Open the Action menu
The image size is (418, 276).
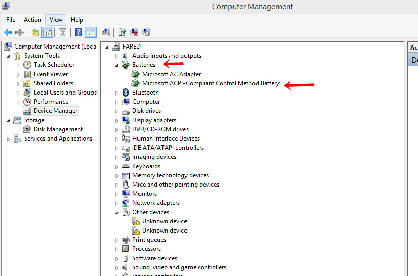pyautogui.click(x=32, y=20)
